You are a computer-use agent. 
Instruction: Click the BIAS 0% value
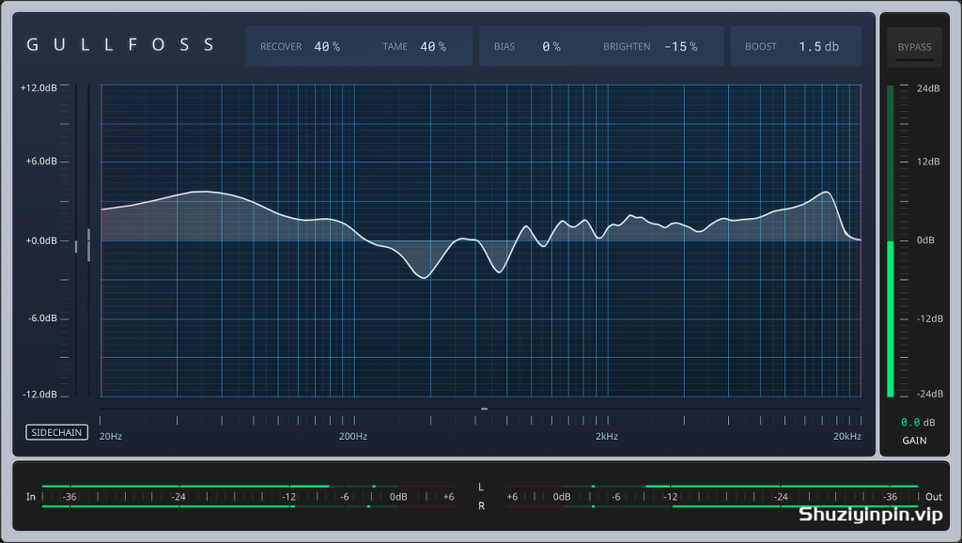click(x=551, y=47)
